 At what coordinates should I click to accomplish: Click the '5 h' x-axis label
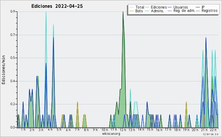point(59,130)
